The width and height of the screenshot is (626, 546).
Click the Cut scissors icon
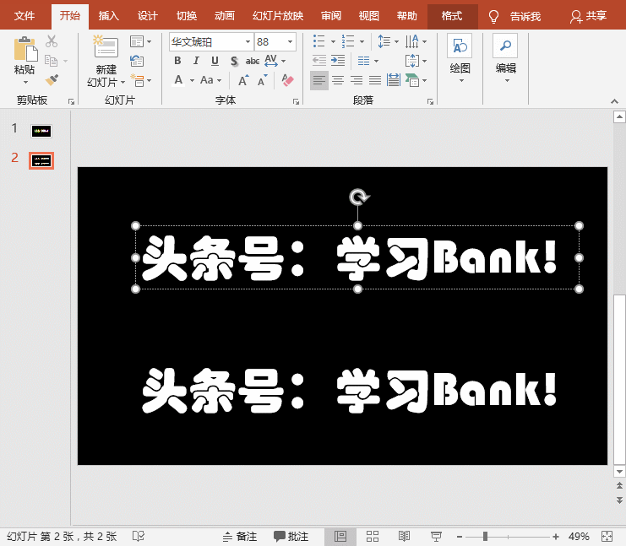click(x=52, y=41)
